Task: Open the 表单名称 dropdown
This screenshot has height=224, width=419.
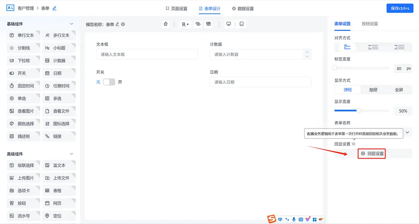Action: point(408,132)
